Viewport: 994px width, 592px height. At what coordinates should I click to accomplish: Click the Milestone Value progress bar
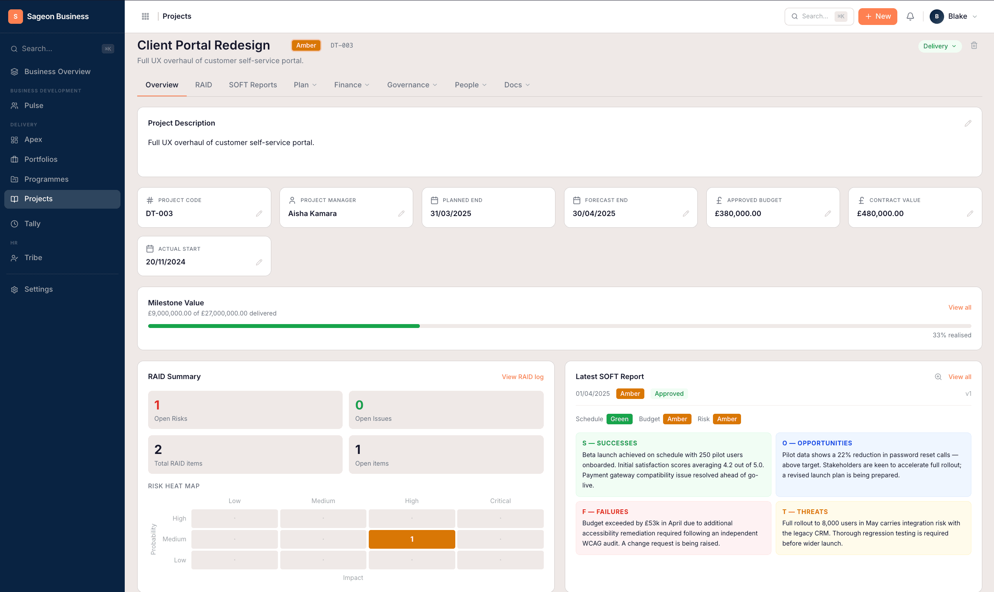pos(559,326)
